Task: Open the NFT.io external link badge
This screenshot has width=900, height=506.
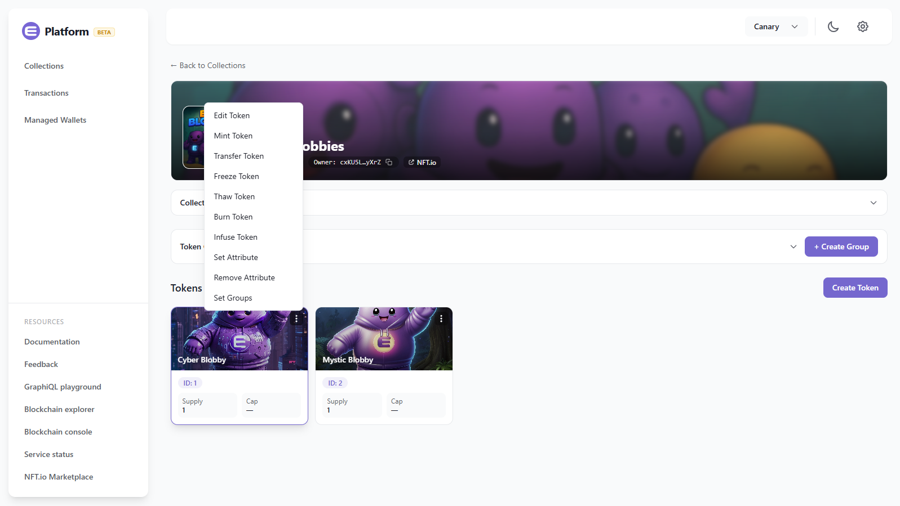Action: (x=422, y=162)
